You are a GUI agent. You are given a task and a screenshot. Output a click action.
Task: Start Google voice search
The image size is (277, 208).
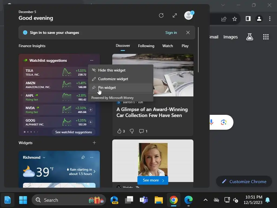[212, 122]
